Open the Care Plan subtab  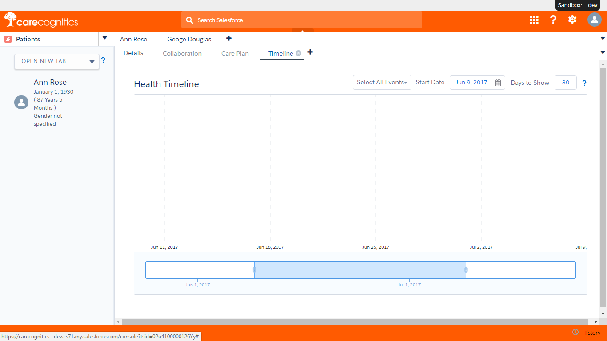point(235,53)
